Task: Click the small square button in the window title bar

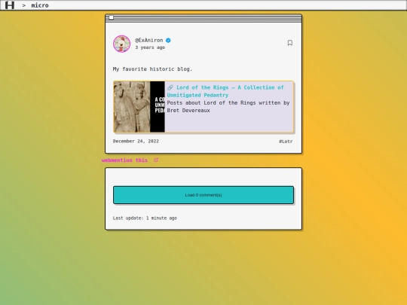Action: [x=111, y=17]
